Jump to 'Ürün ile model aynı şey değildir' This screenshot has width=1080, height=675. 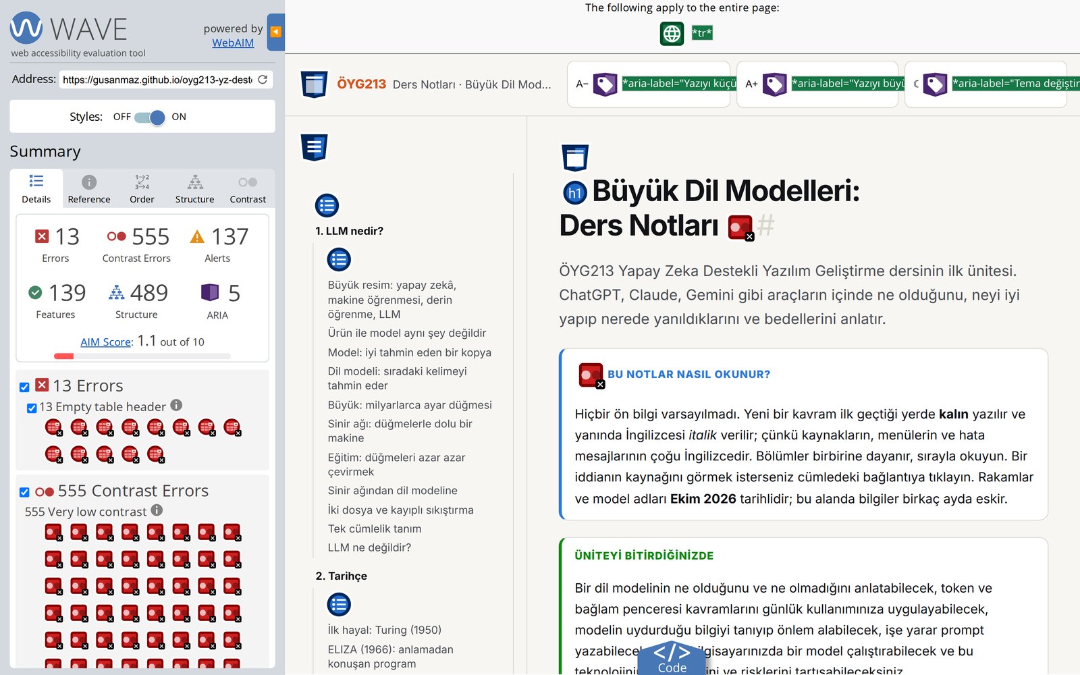[407, 333]
